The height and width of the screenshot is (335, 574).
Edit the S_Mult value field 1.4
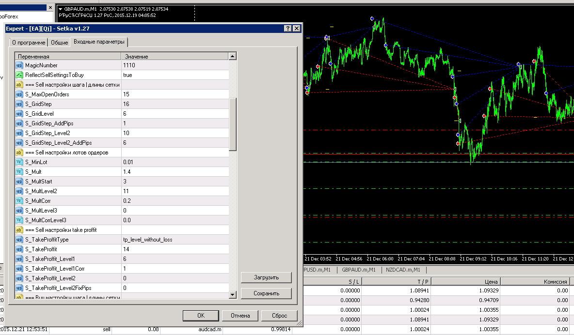click(x=175, y=172)
